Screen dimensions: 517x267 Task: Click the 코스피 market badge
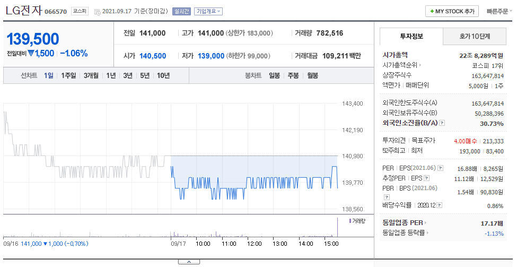point(80,11)
